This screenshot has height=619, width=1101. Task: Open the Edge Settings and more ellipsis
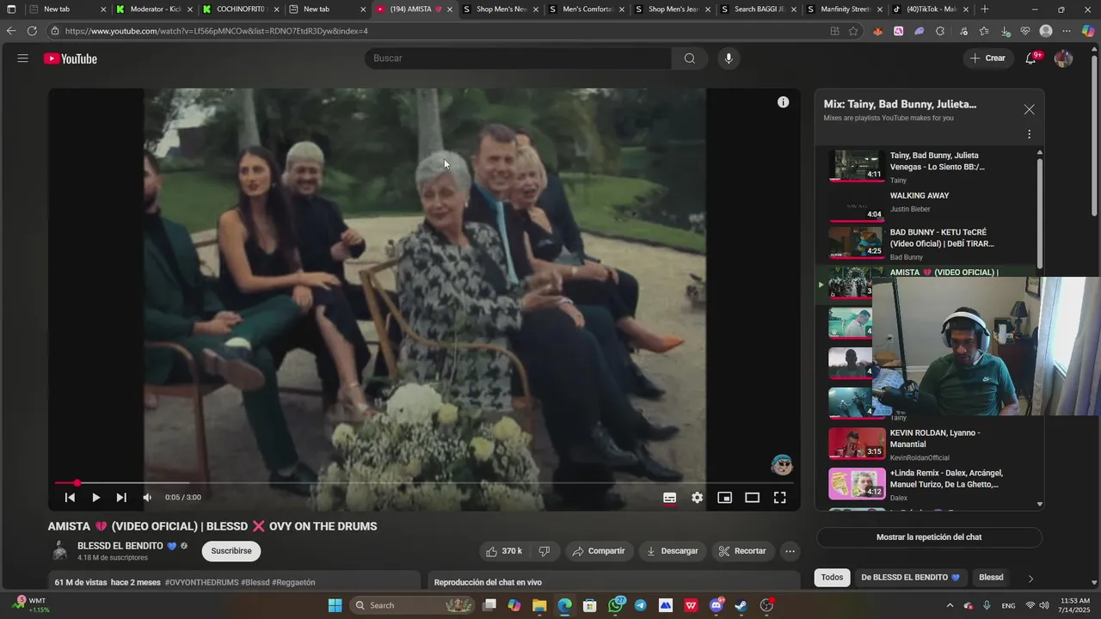(1067, 31)
